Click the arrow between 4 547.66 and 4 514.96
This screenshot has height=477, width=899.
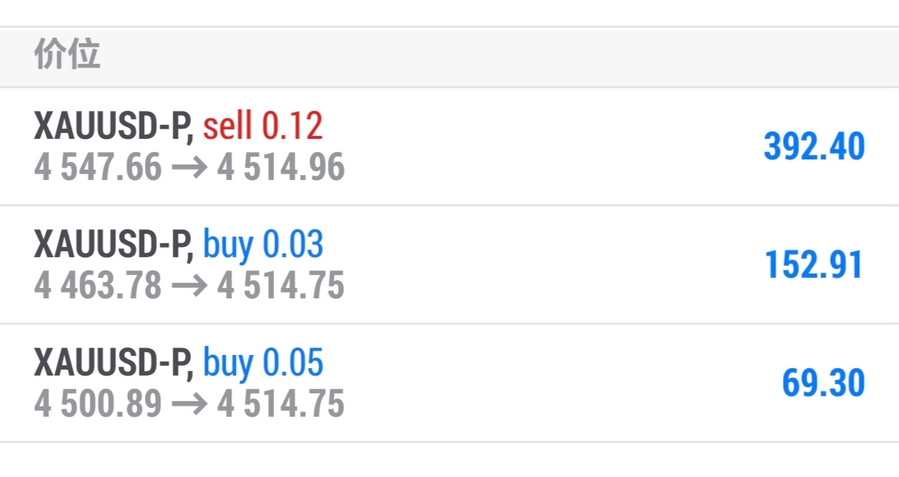[x=189, y=168]
